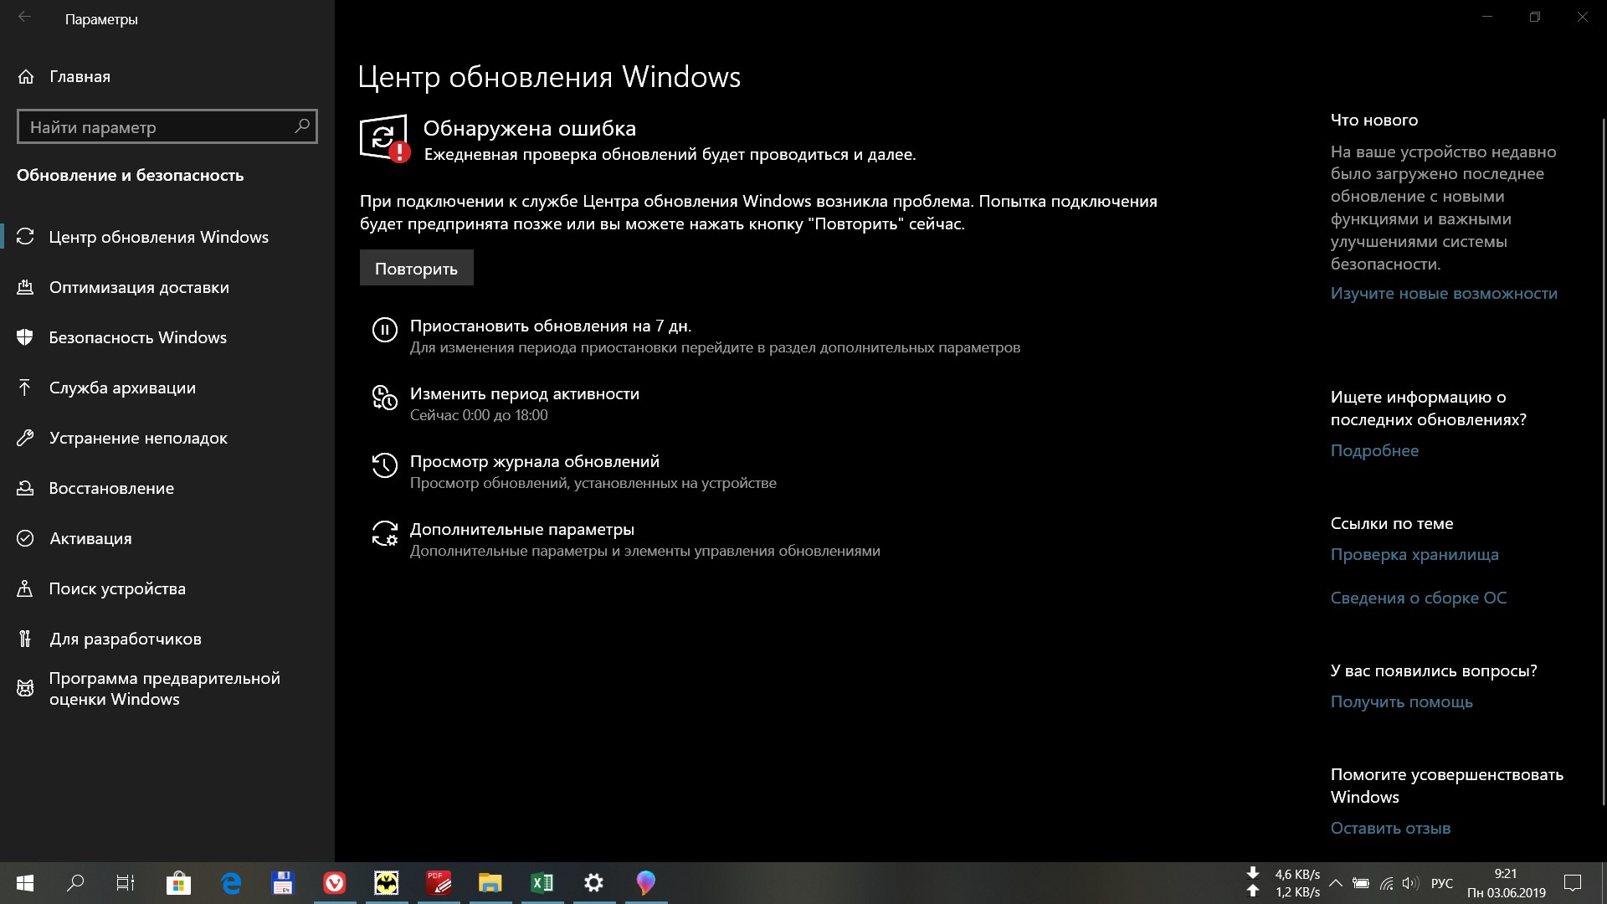Open Task View on taskbar

tap(126, 883)
